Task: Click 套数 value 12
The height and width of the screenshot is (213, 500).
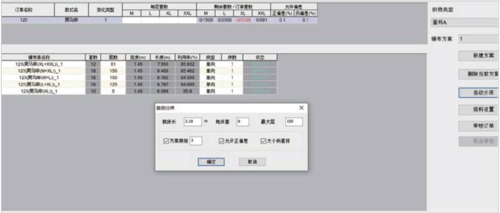Action: tap(93, 64)
